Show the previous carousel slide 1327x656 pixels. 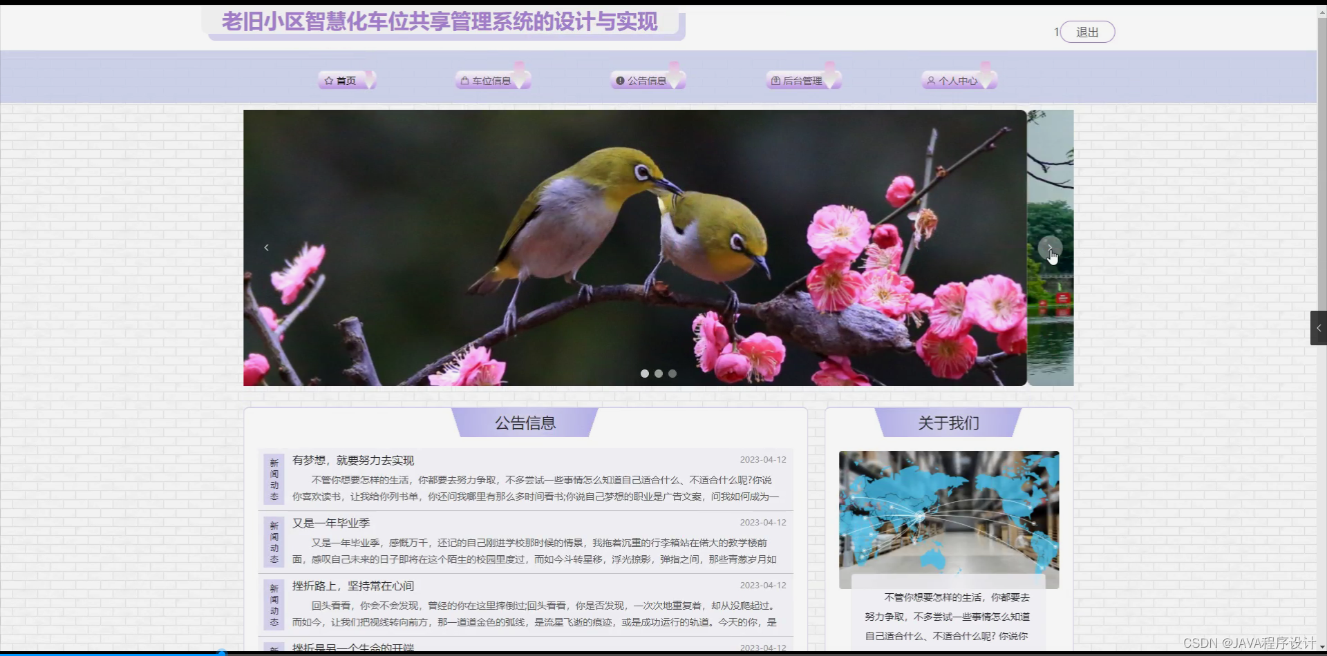click(x=266, y=247)
